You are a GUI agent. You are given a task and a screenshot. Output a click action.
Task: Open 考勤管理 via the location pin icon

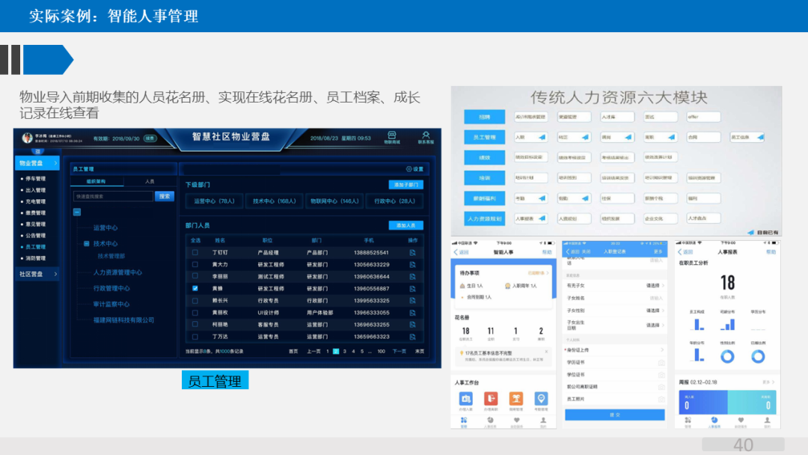(541, 400)
